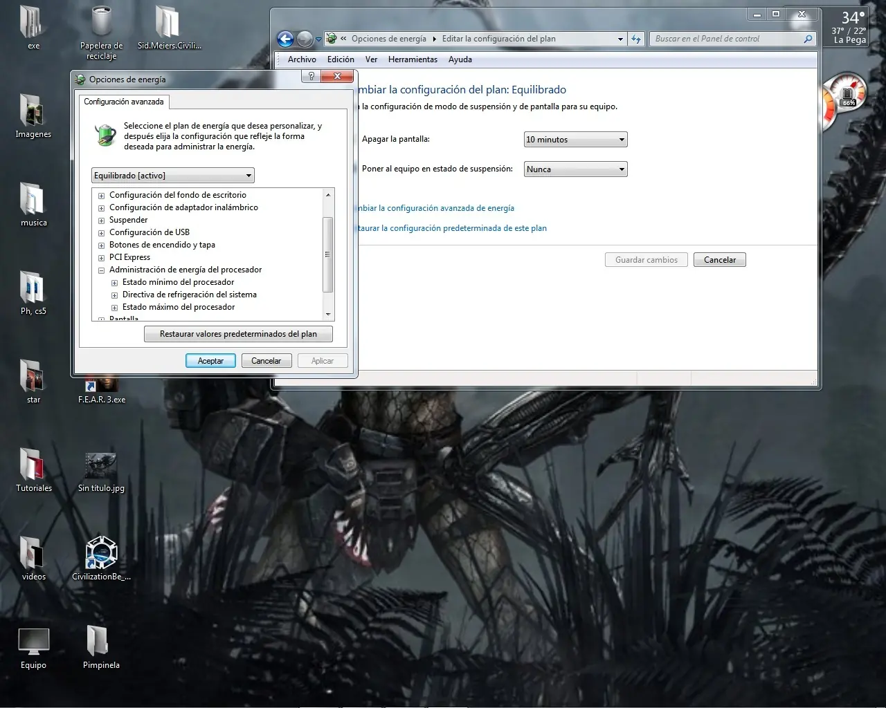Expand Configuración de adaptador inalámbrico
Image resolution: width=886 pixels, height=708 pixels.
tap(102, 208)
